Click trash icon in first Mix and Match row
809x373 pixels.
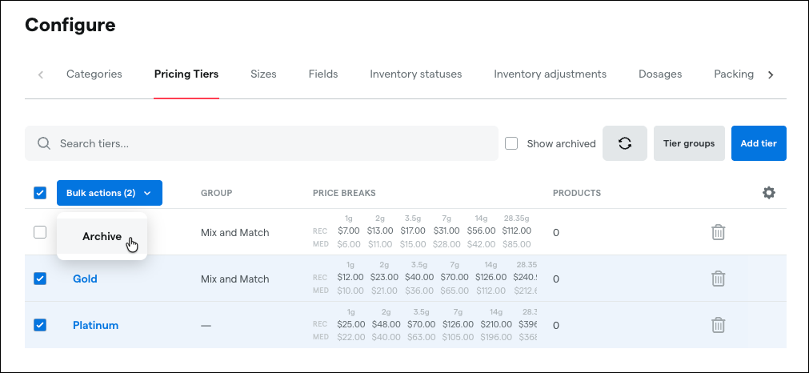pyautogui.click(x=719, y=232)
